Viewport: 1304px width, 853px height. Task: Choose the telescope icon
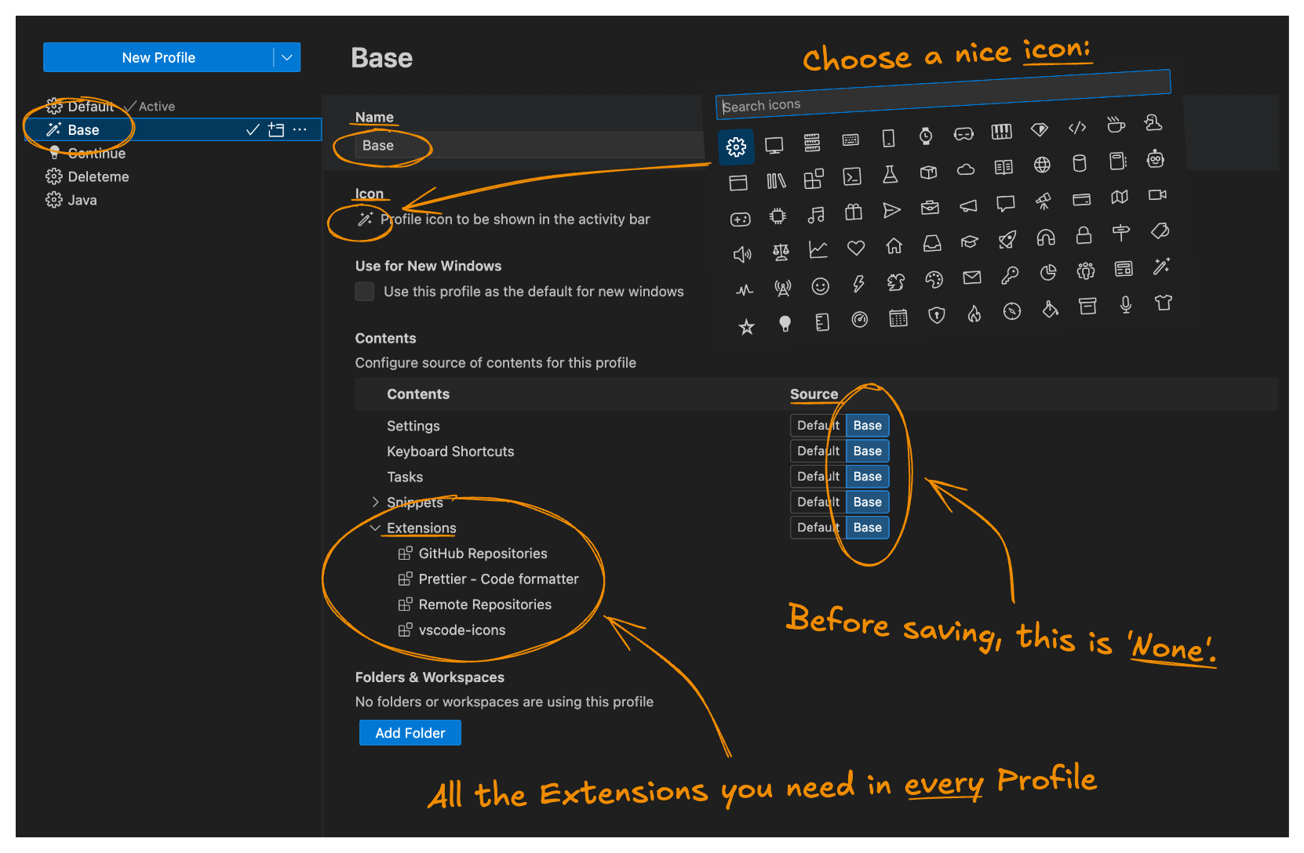click(x=1043, y=201)
